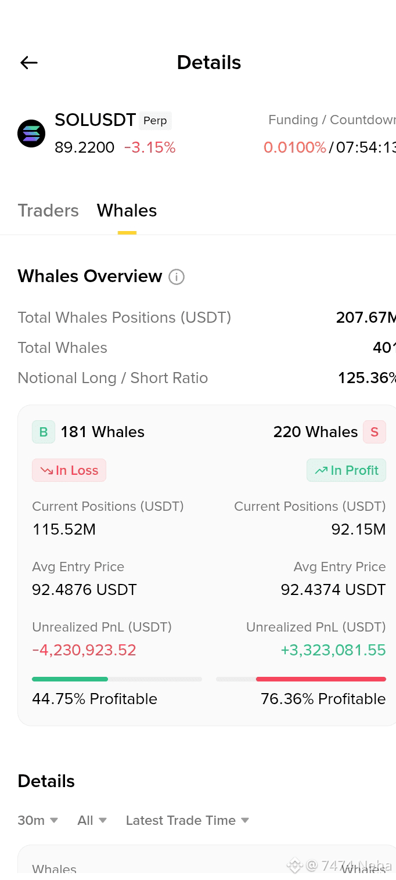Switch to the Traders tab
Image resolution: width=396 pixels, height=880 pixels.
coord(48,210)
